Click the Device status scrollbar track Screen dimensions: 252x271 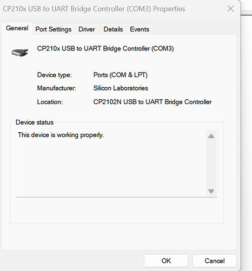pos(211,164)
